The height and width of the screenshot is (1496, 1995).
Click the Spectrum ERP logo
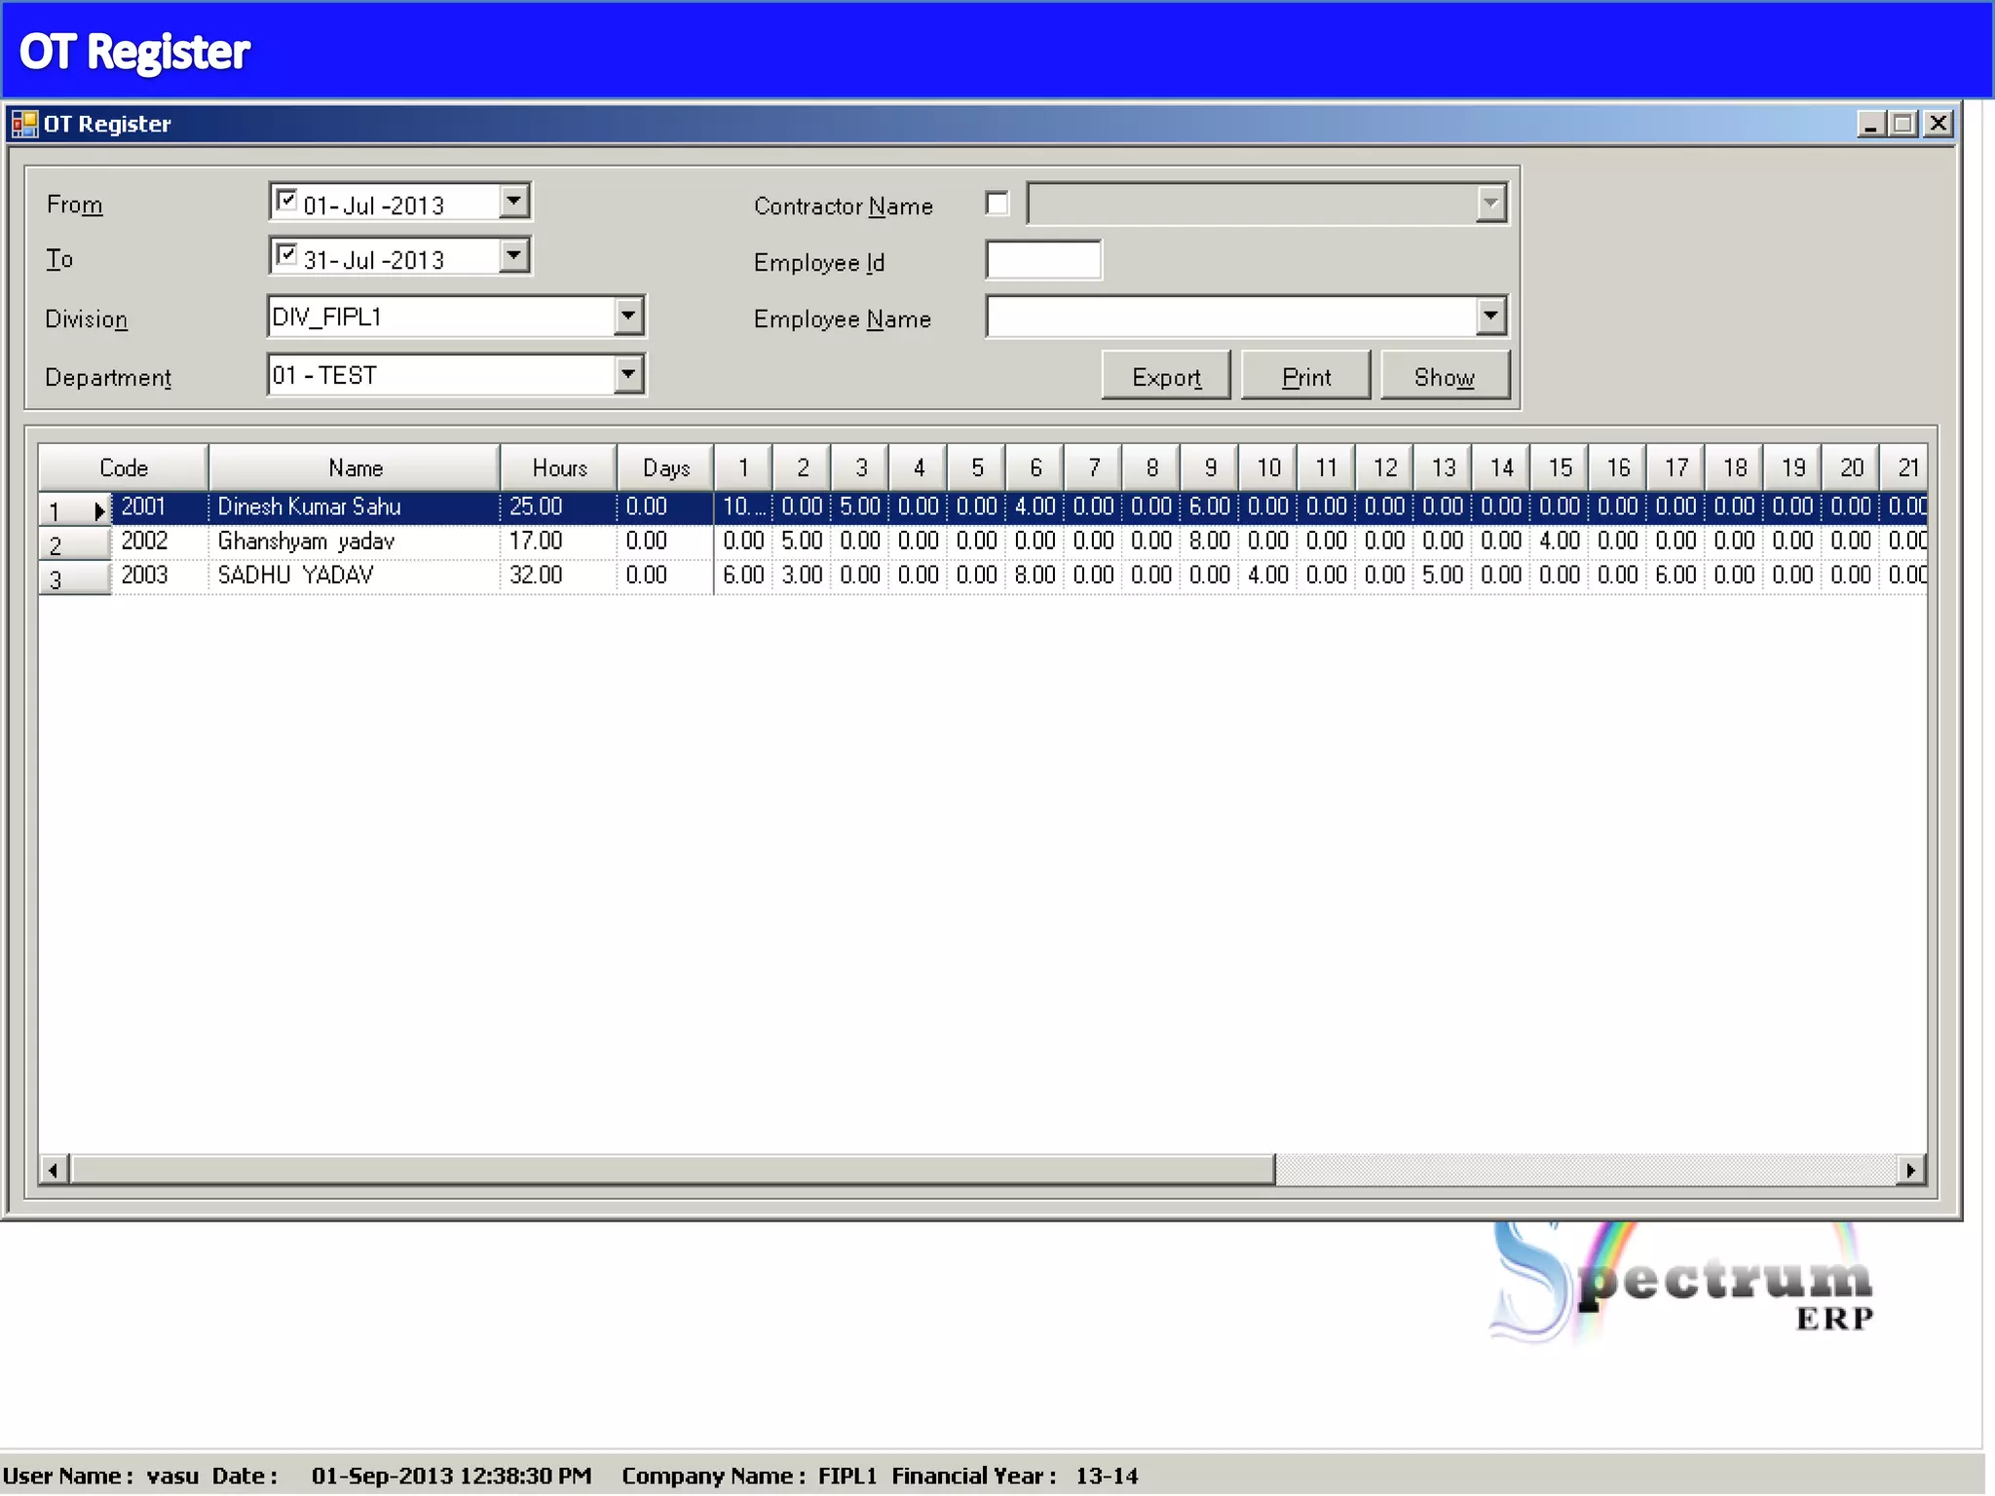pyautogui.click(x=1680, y=1283)
